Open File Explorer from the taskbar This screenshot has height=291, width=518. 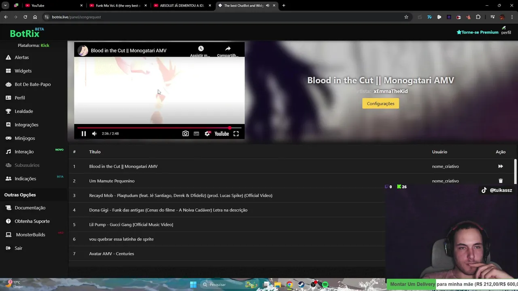click(x=278, y=285)
